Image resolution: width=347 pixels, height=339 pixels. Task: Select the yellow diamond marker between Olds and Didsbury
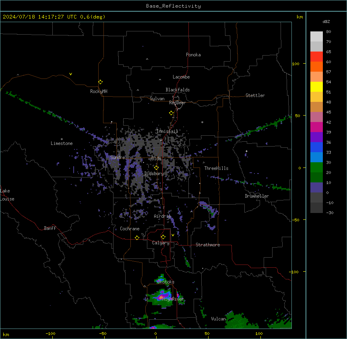(156, 168)
